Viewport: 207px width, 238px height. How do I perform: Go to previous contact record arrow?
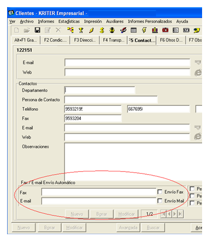coord(169,214)
